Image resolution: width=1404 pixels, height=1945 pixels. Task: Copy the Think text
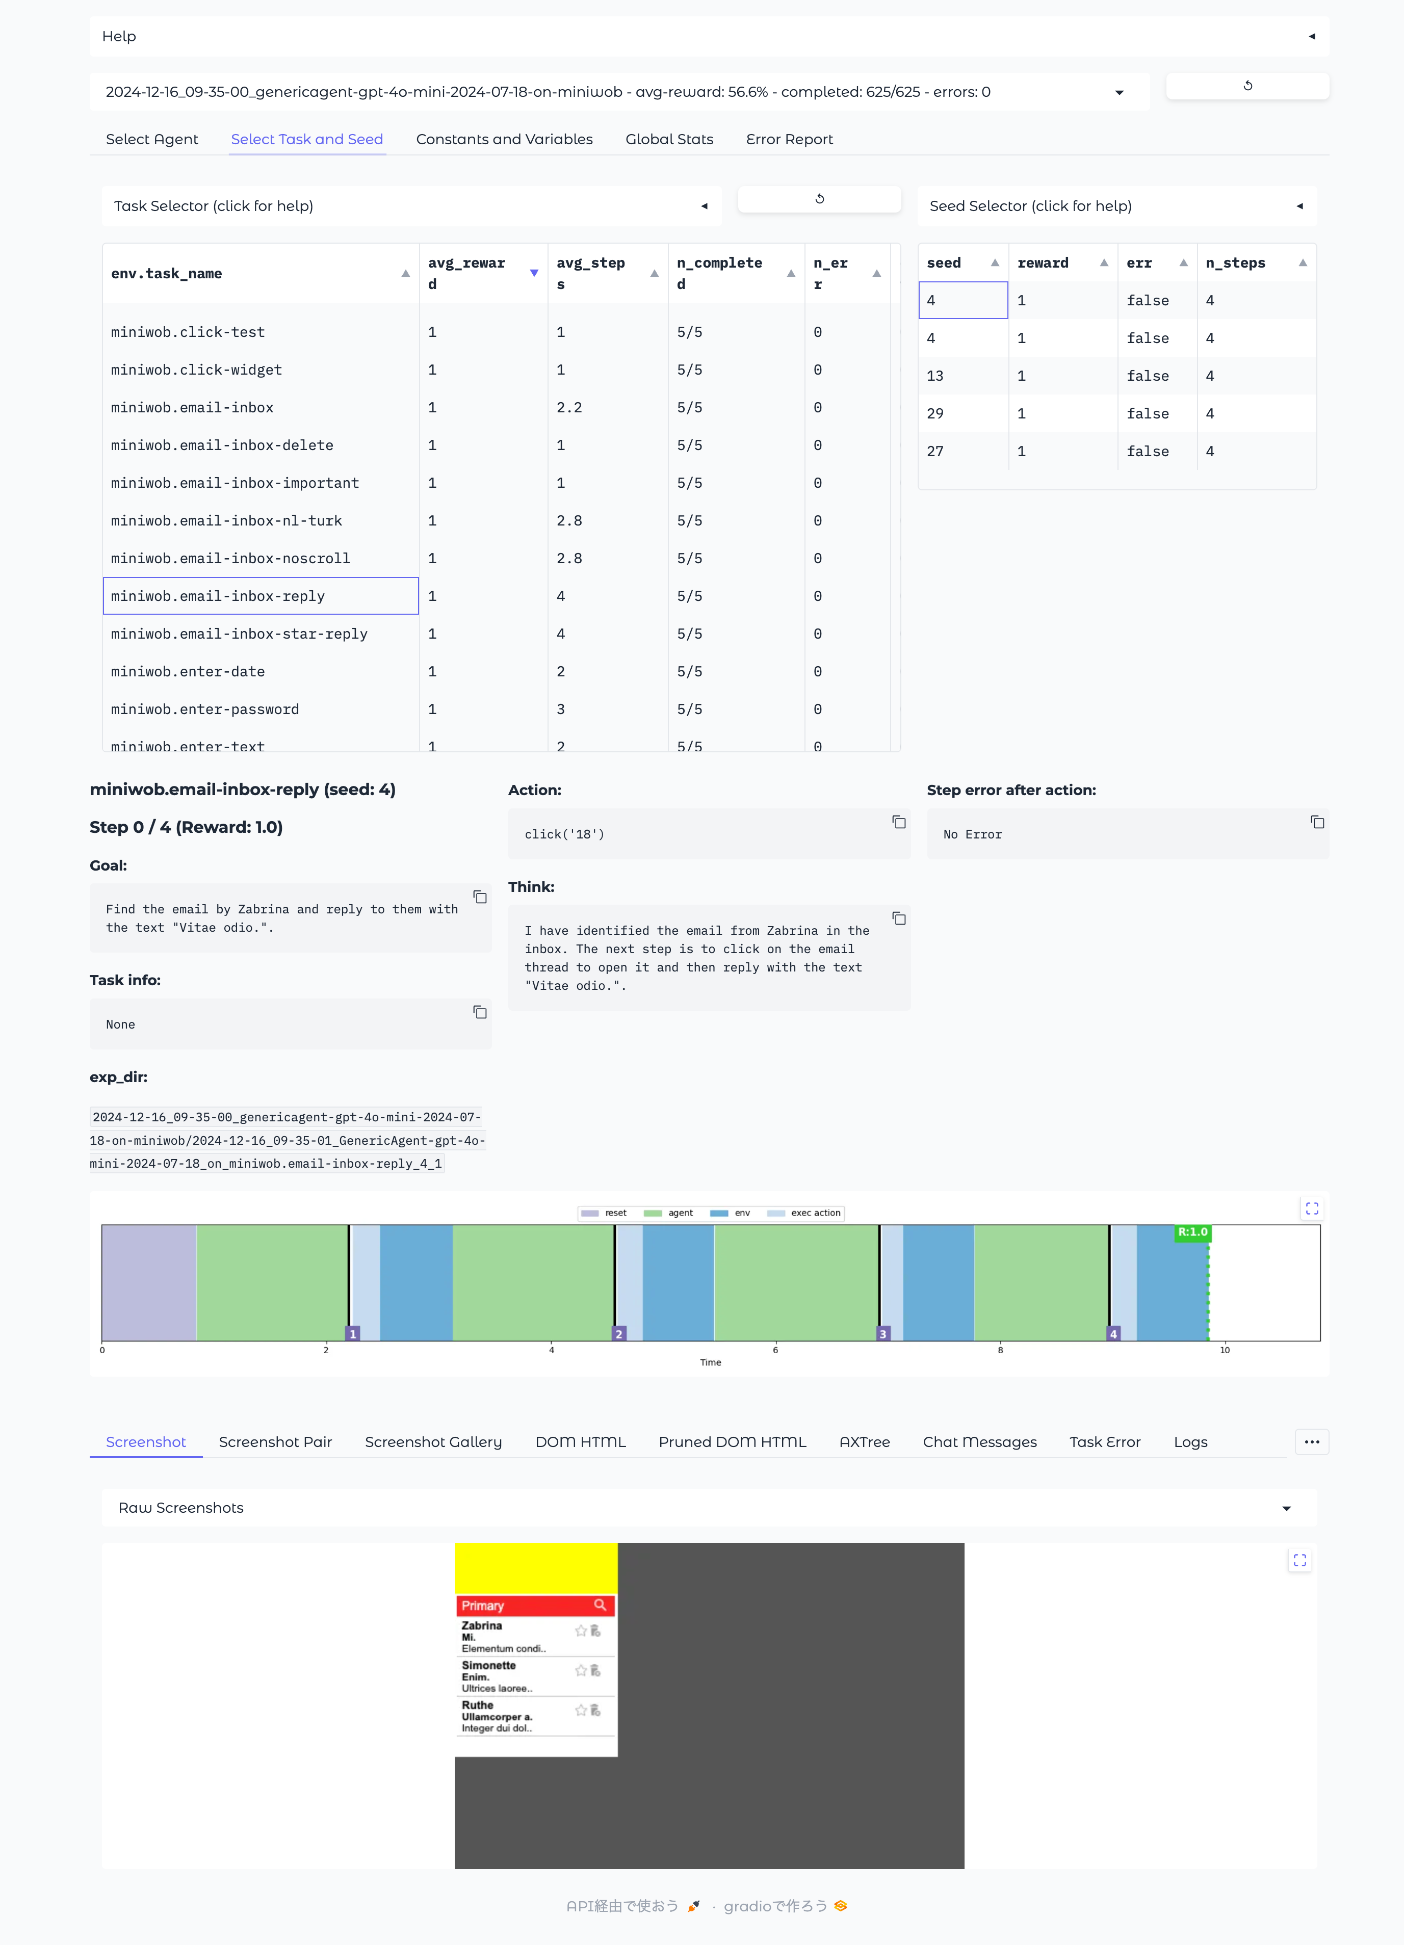(898, 918)
